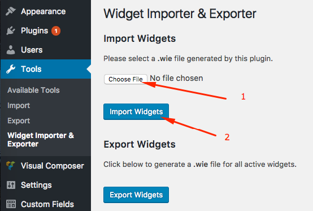Click the Settings sliders icon
The width and height of the screenshot is (313, 211).
(11, 185)
